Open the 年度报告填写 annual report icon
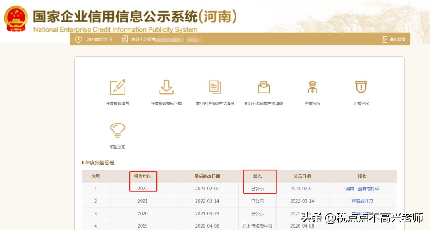 tap(117, 87)
